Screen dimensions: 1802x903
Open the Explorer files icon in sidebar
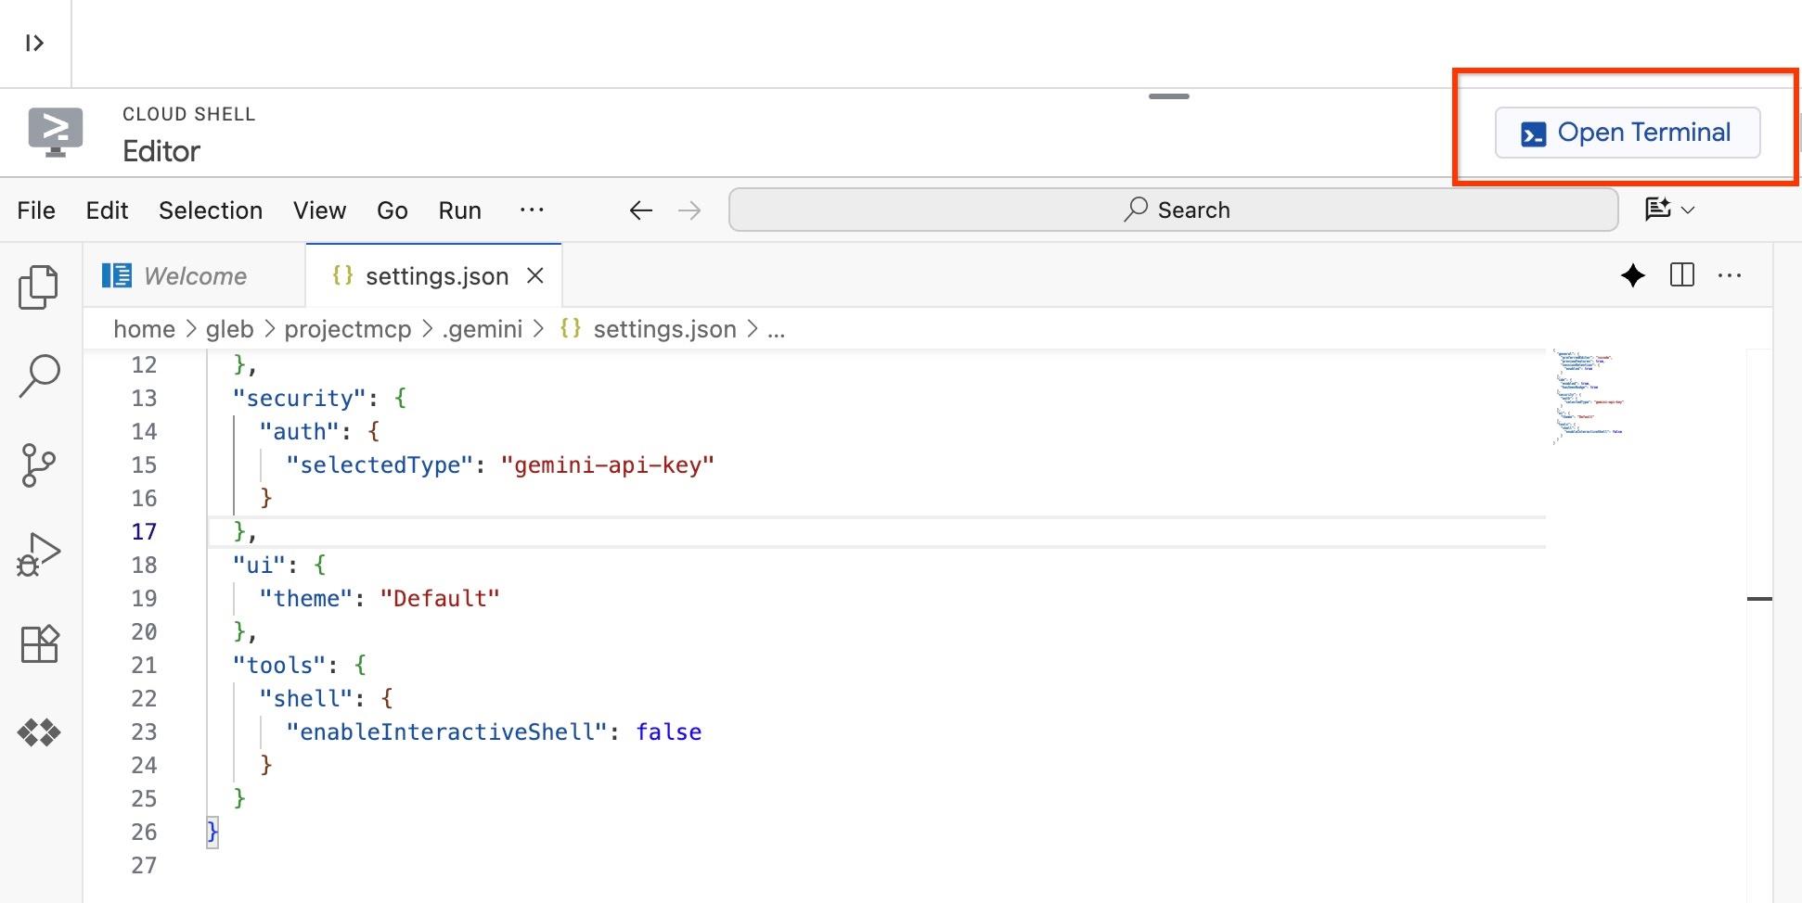[38, 287]
